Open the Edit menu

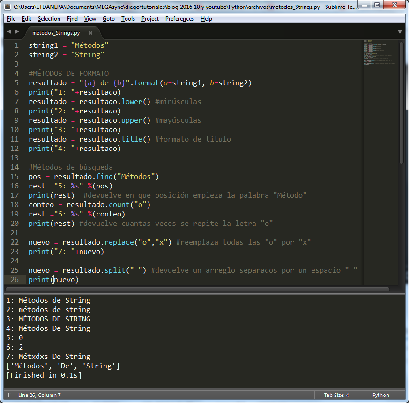27,19
